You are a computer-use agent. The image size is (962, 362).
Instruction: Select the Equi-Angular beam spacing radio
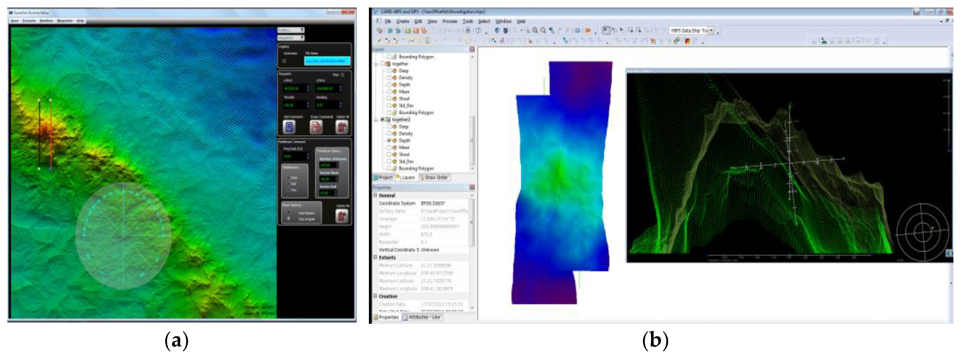pyautogui.click(x=288, y=219)
